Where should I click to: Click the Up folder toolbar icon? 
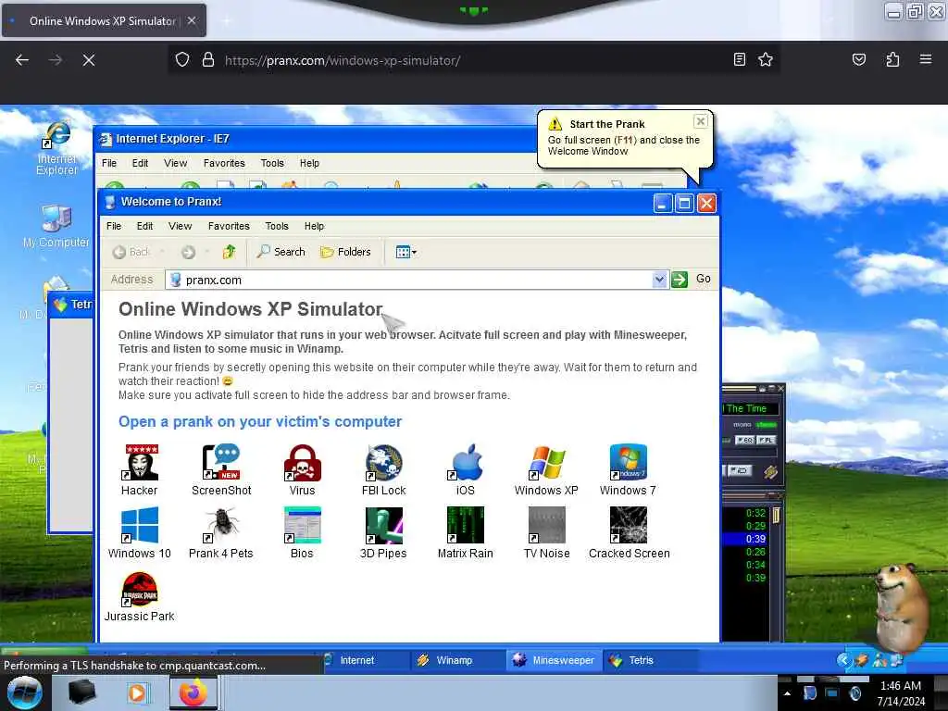229,252
